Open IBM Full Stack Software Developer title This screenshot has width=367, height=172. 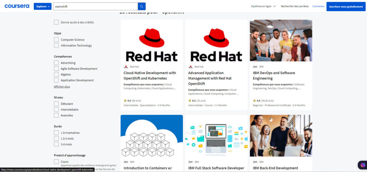(216, 168)
